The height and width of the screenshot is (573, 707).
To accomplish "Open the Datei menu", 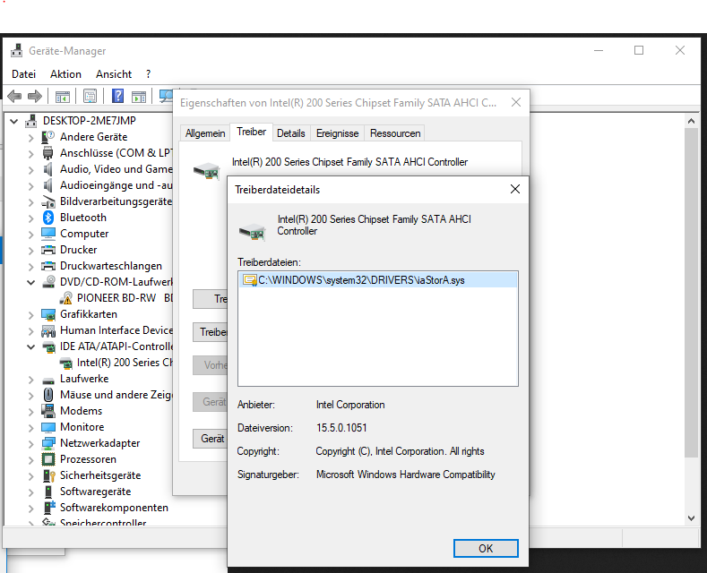I will pyautogui.click(x=24, y=74).
